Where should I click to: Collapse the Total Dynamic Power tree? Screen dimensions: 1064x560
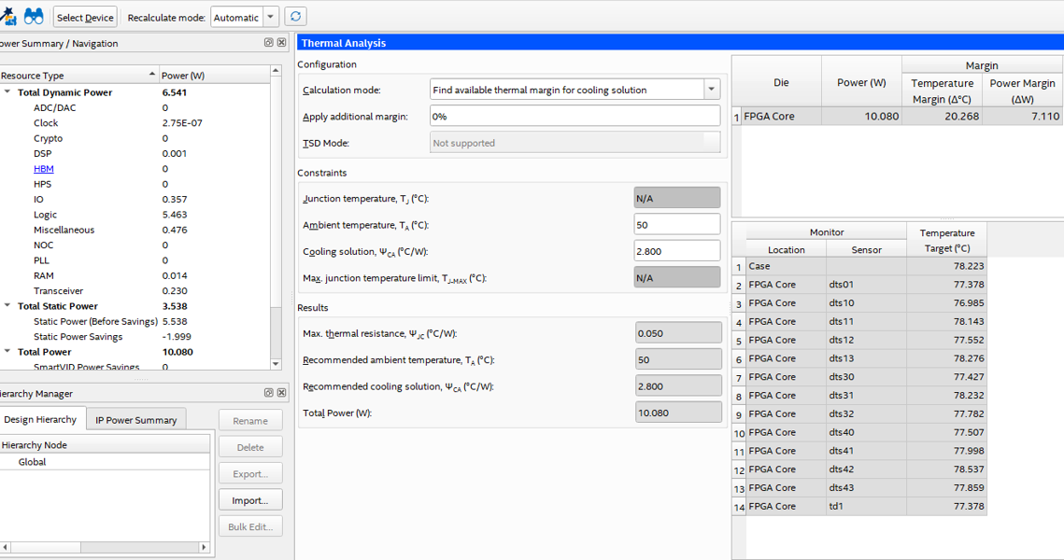pos(7,92)
